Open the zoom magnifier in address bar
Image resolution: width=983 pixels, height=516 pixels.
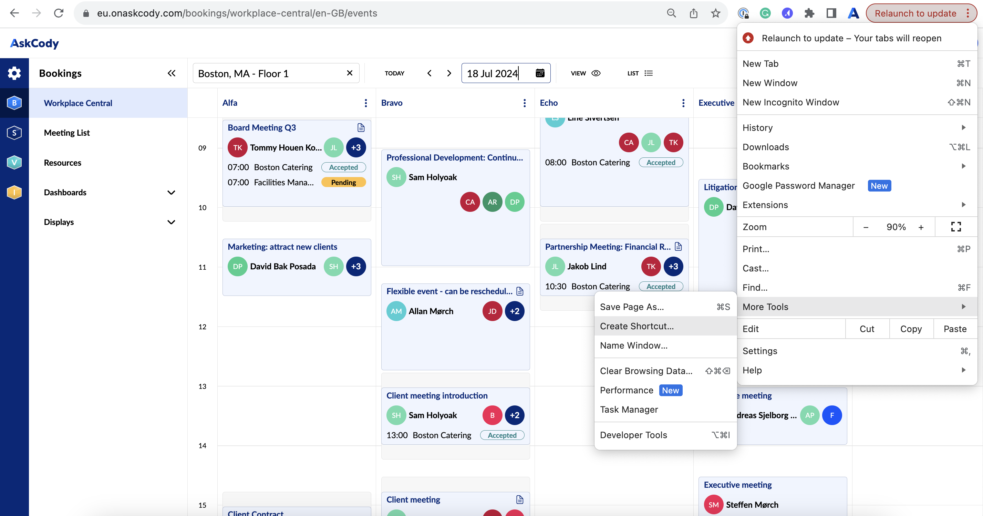pyautogui.click(x=671, y=13)
